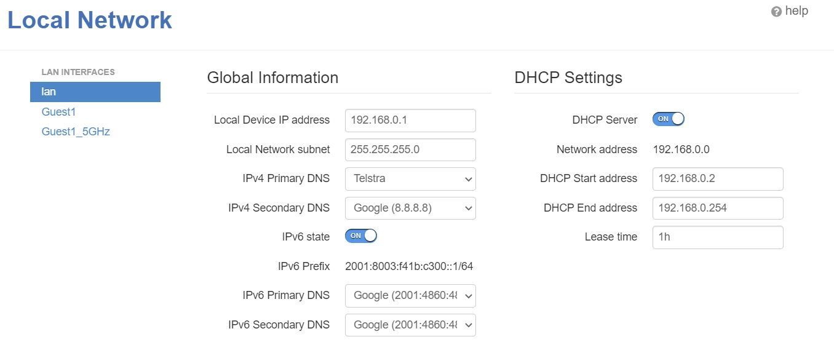Click the Local Network subnet field

(410, 149)
